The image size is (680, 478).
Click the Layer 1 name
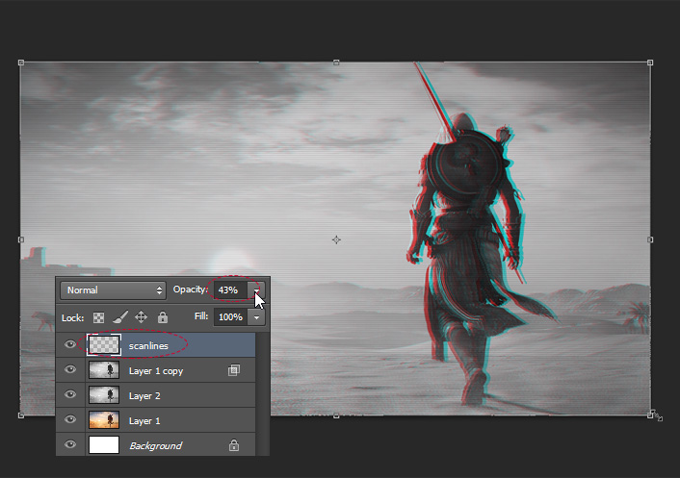coord(144,421)
